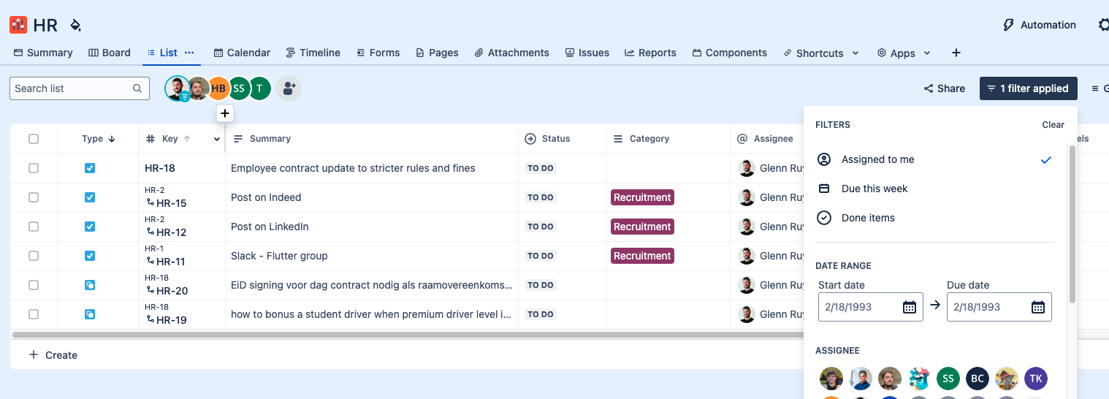Clear all filters
1109x399 pixels.
pyautogui.click(x=1053, y=125)
